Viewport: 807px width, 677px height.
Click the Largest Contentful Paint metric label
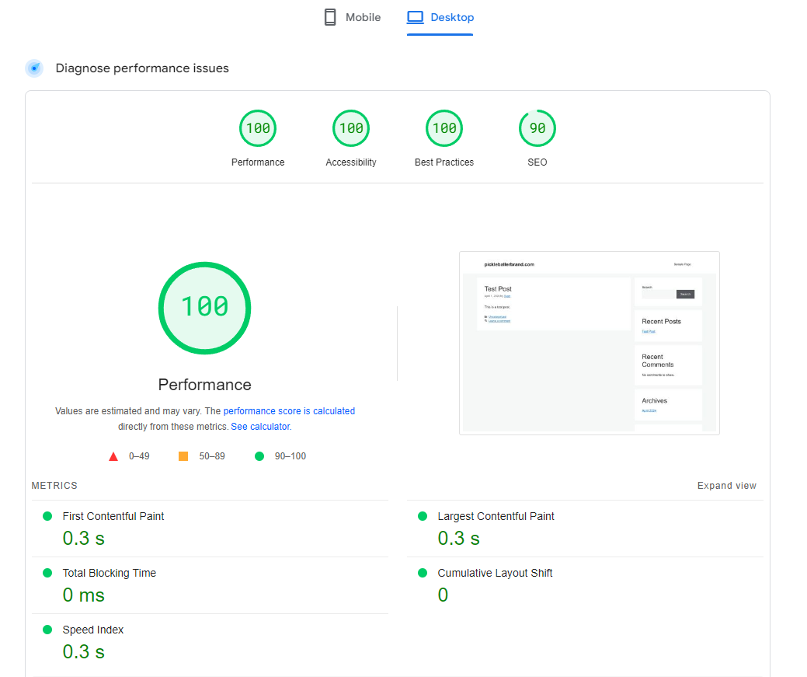496,516
